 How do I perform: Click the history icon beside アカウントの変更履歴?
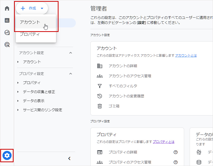coord(100,96)
